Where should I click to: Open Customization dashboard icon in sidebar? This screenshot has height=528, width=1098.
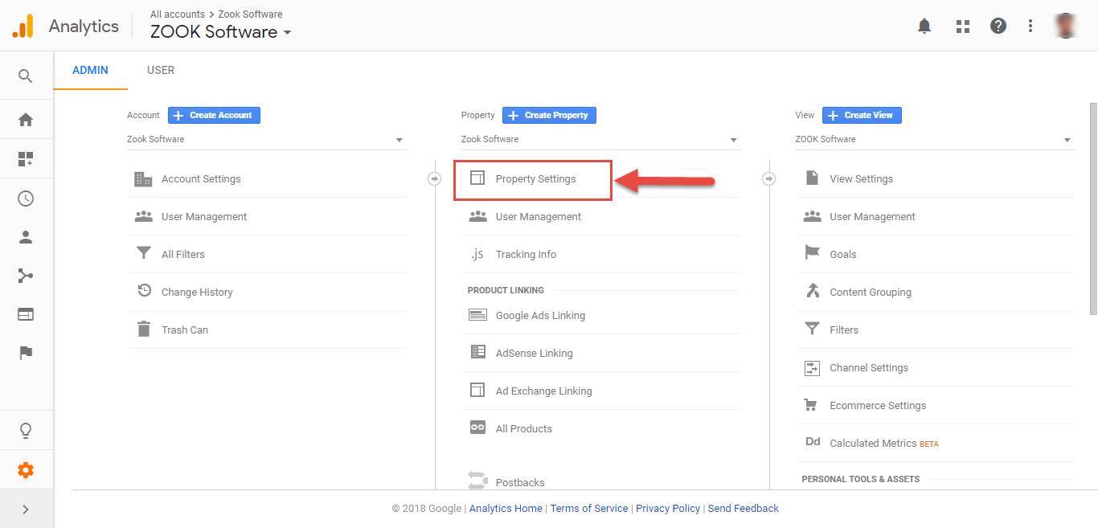coord(26,159)
